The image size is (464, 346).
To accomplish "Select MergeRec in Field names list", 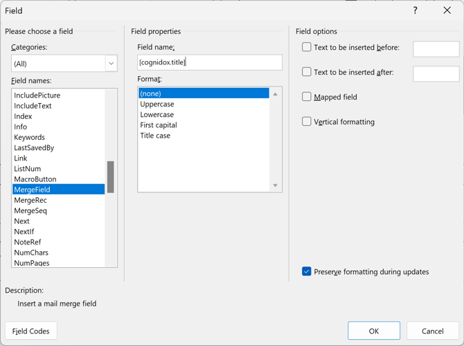I will pos(30,200).
